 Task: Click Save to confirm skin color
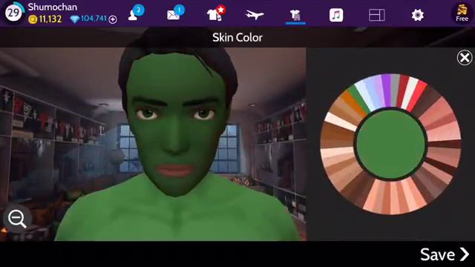pyautogui.click(x=445, y=254)
